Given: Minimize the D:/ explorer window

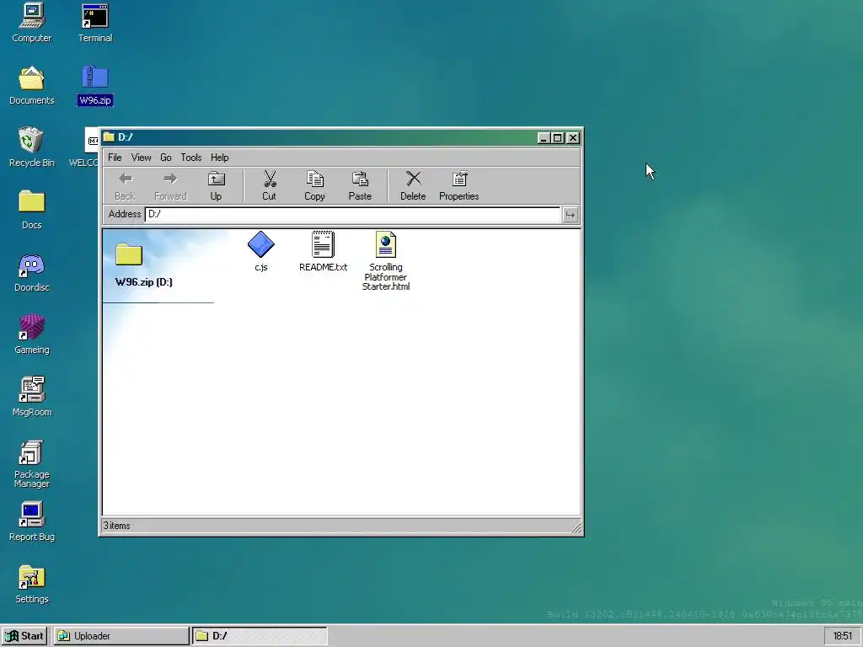Looking at the screenshot, I should coord(544,137).
